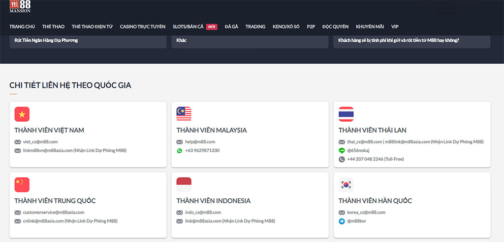Click the Indonesia flag icon
Image resolution: width=504 pixels, height=242 pixels.
184,185
